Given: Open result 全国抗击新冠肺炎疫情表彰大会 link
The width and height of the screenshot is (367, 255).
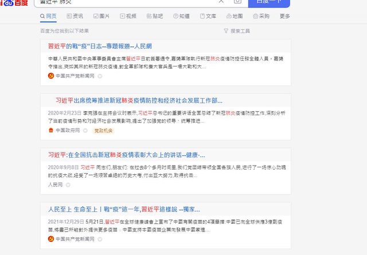Looking at the screenshot, I should (x=126, y=155).
